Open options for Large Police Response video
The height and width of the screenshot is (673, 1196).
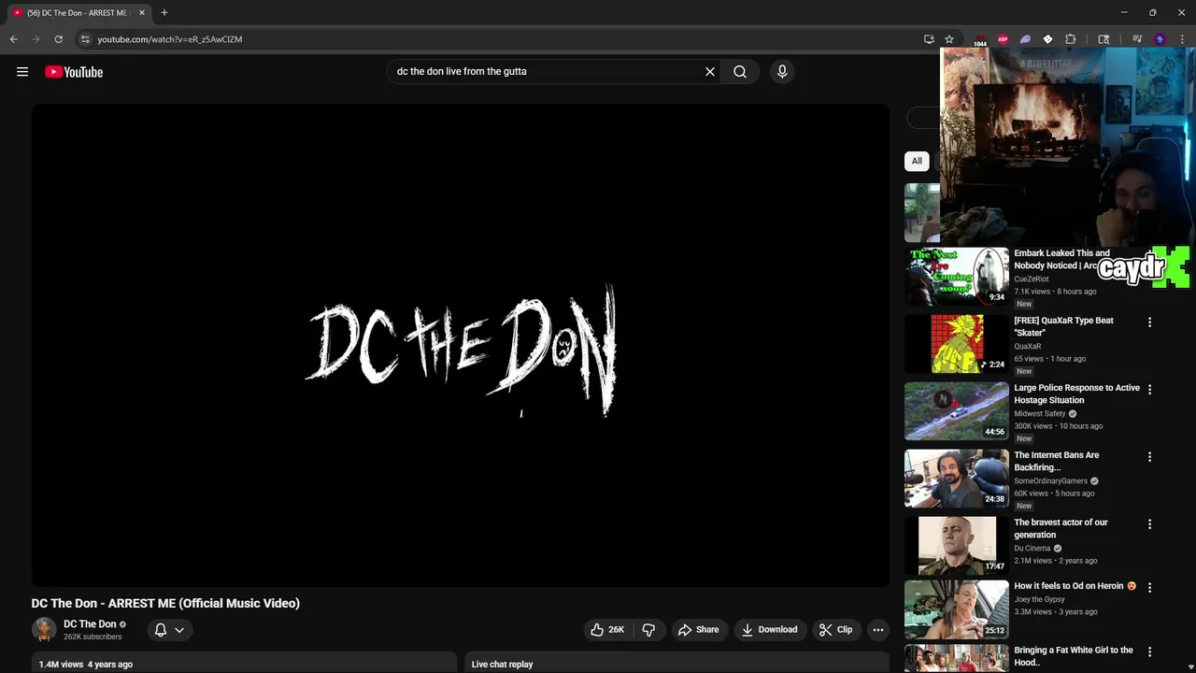click(x=1149, y=389)
